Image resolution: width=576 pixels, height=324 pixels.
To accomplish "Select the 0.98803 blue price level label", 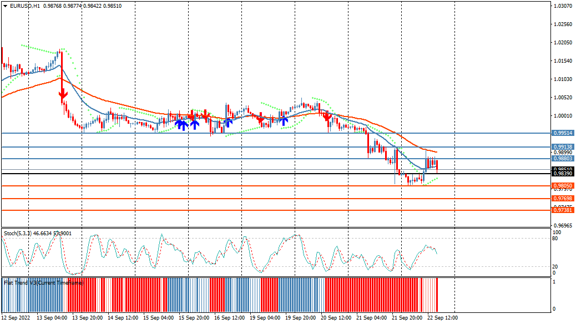I will click(x=563, y=158).
